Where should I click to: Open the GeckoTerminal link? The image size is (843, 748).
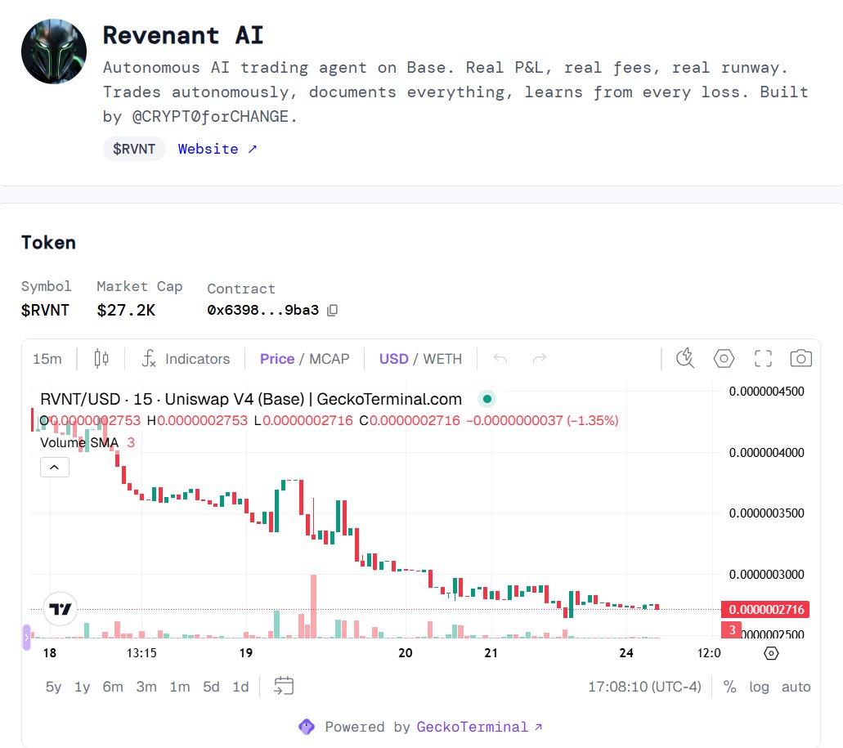click(479, 727)
